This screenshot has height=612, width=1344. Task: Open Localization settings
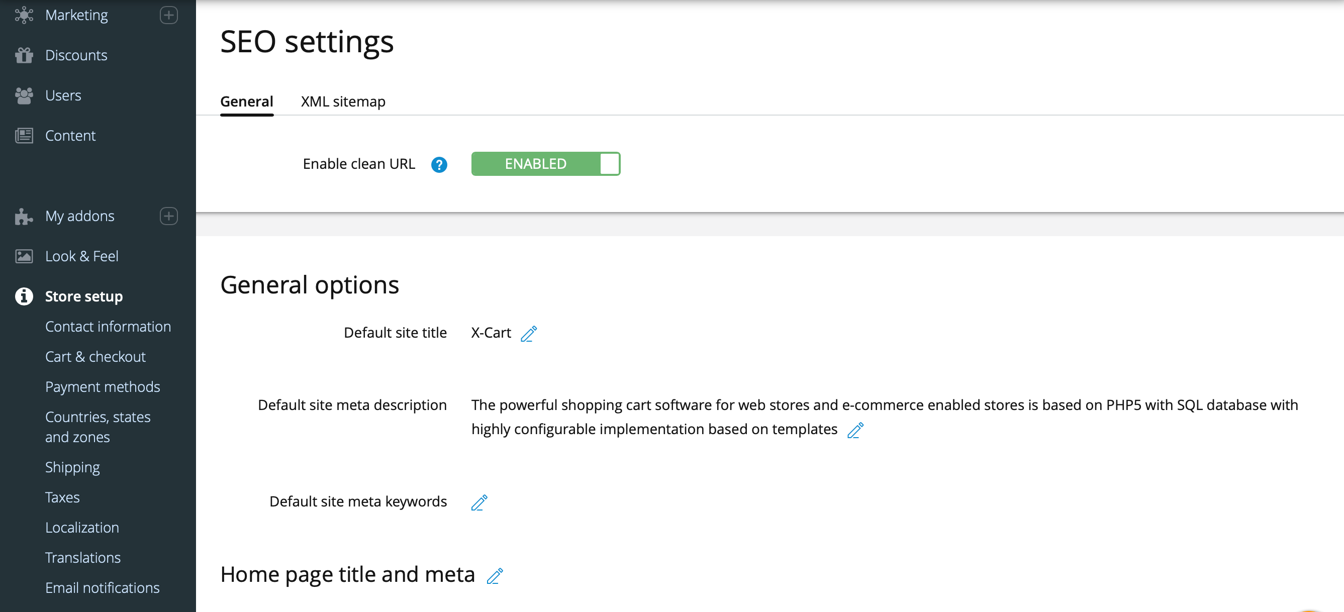tap(82, 528)
